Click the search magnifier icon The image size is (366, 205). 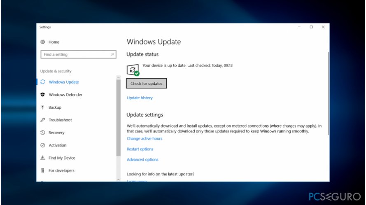pos(112,54)
